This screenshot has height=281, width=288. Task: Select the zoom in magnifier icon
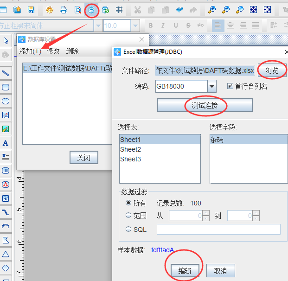(212, 10)
